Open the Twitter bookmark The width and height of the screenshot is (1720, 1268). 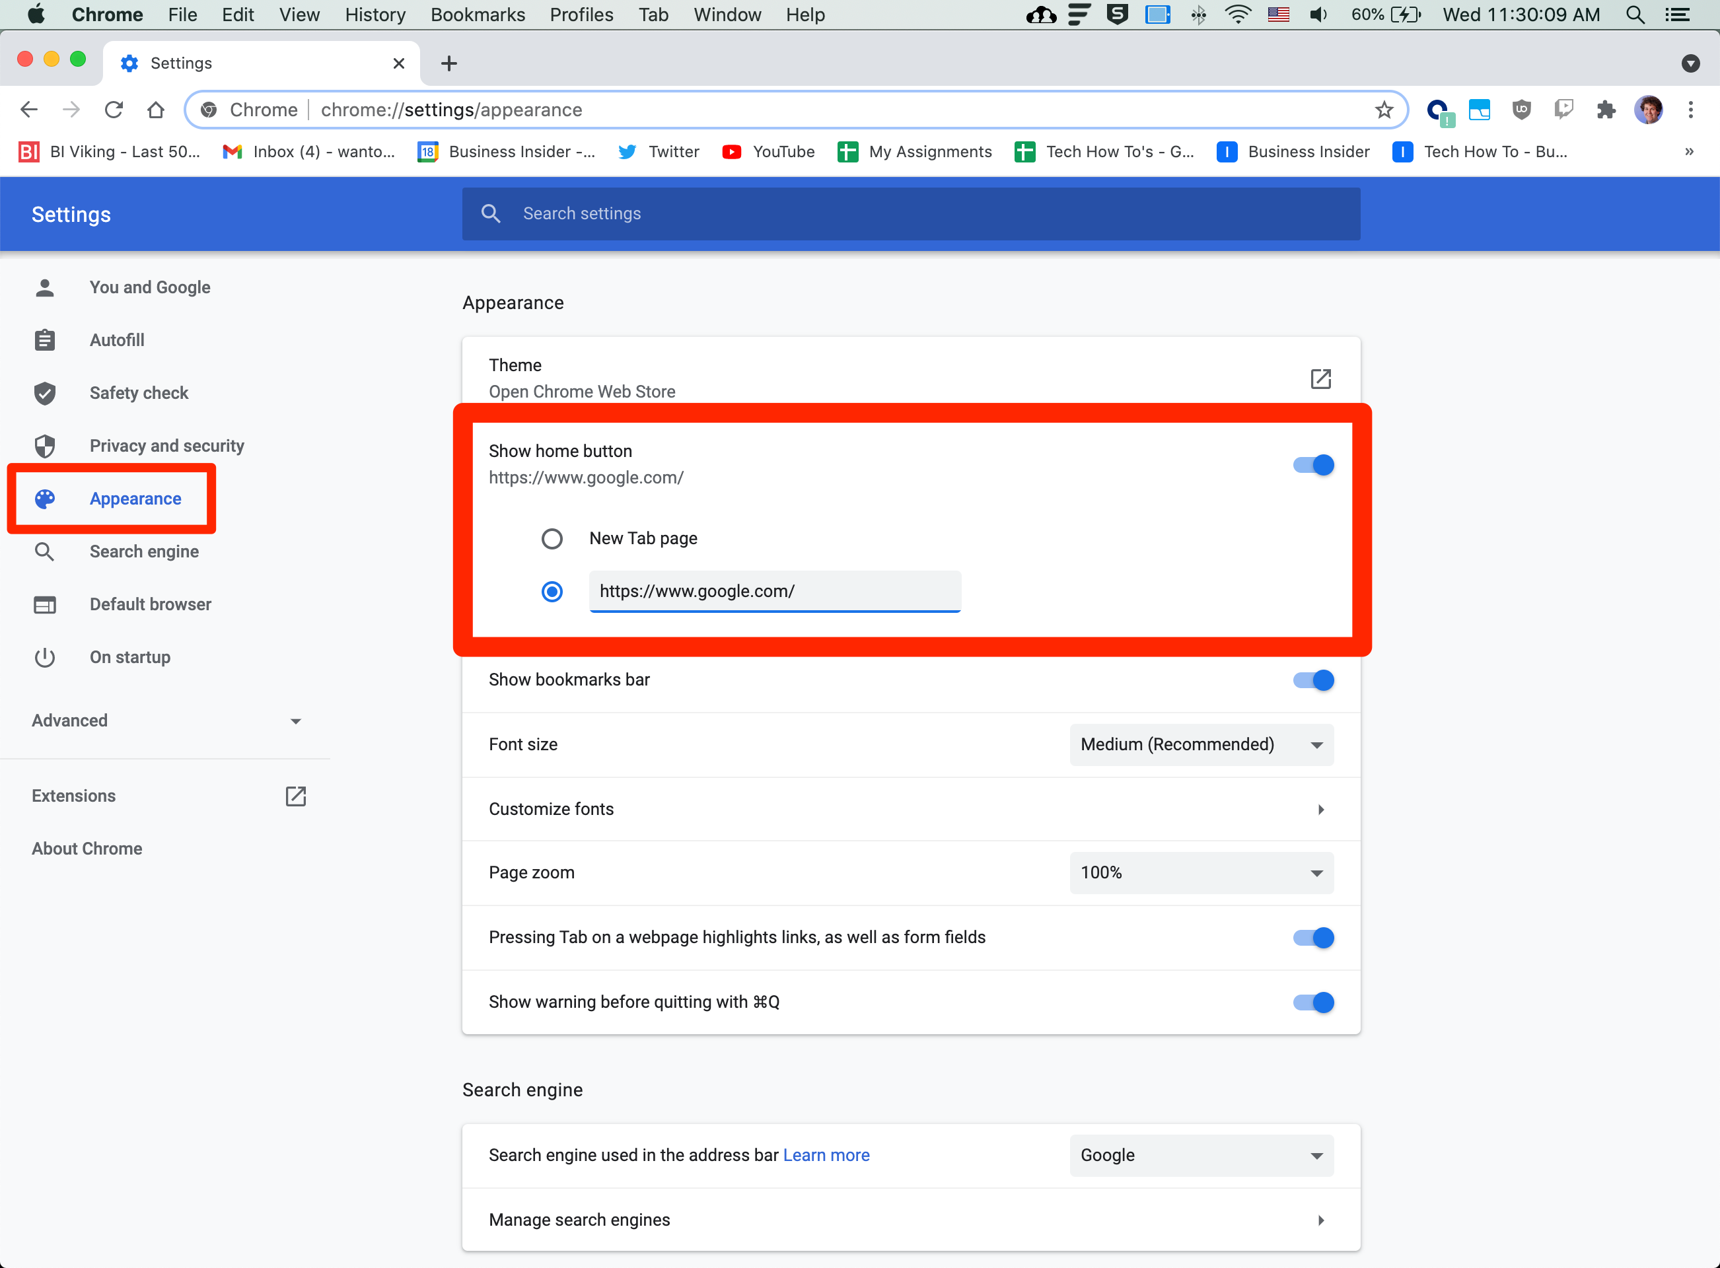[x=659, y=152]
